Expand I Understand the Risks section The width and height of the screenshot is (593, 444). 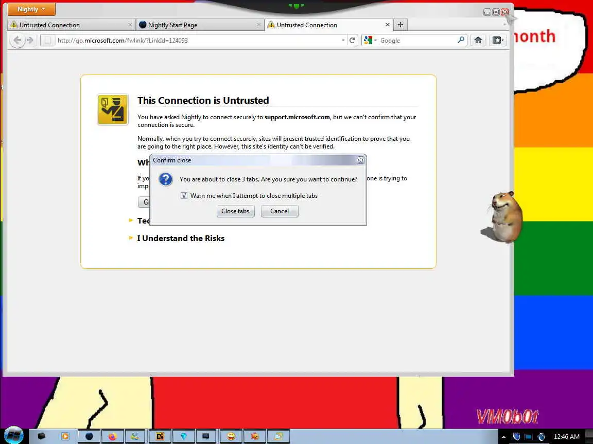181,238
